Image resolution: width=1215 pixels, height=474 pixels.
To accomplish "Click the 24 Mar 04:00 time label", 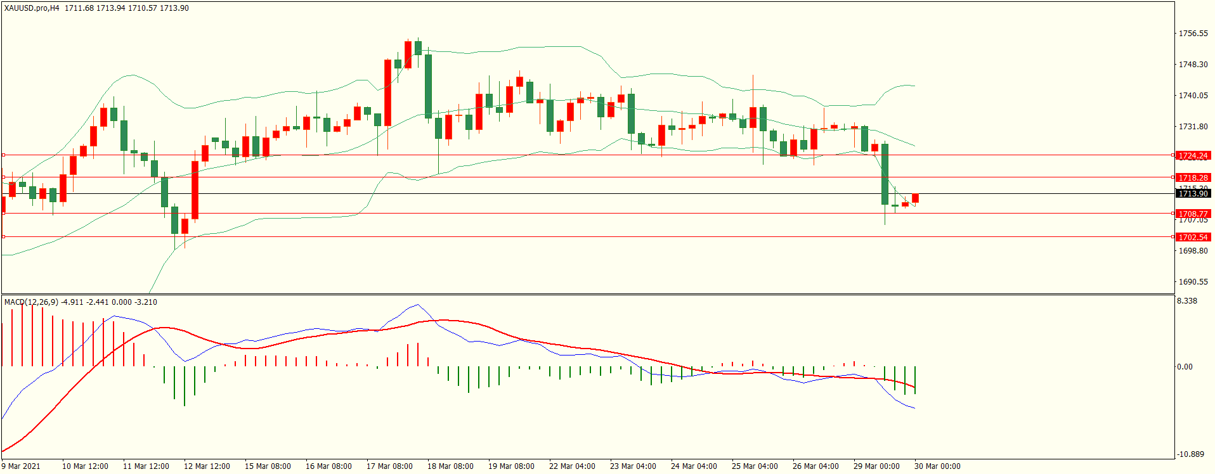I will point(694,466).
